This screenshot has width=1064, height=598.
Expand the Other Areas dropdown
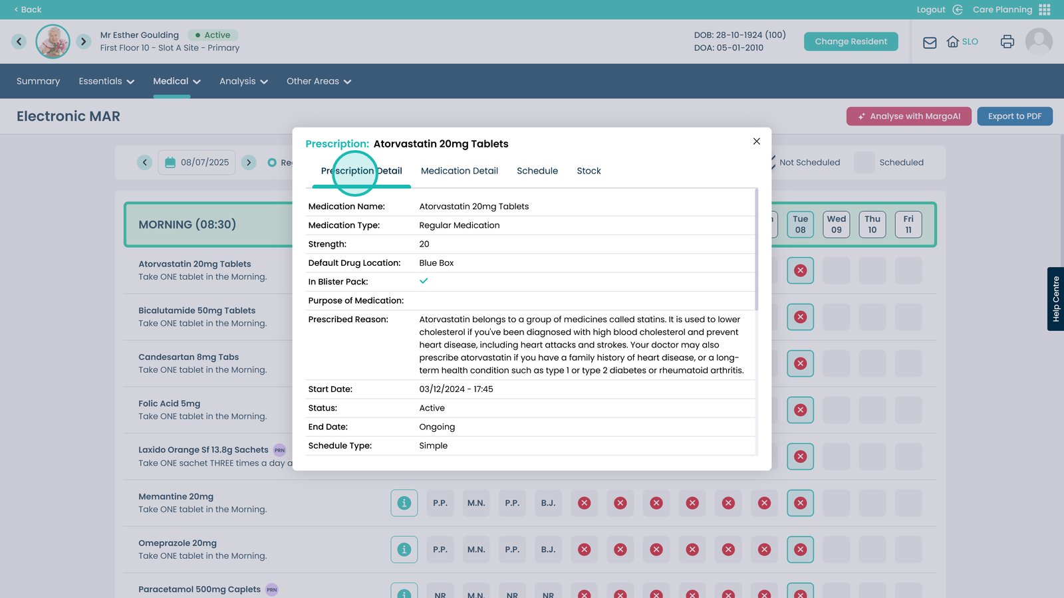tap(319, 82)
